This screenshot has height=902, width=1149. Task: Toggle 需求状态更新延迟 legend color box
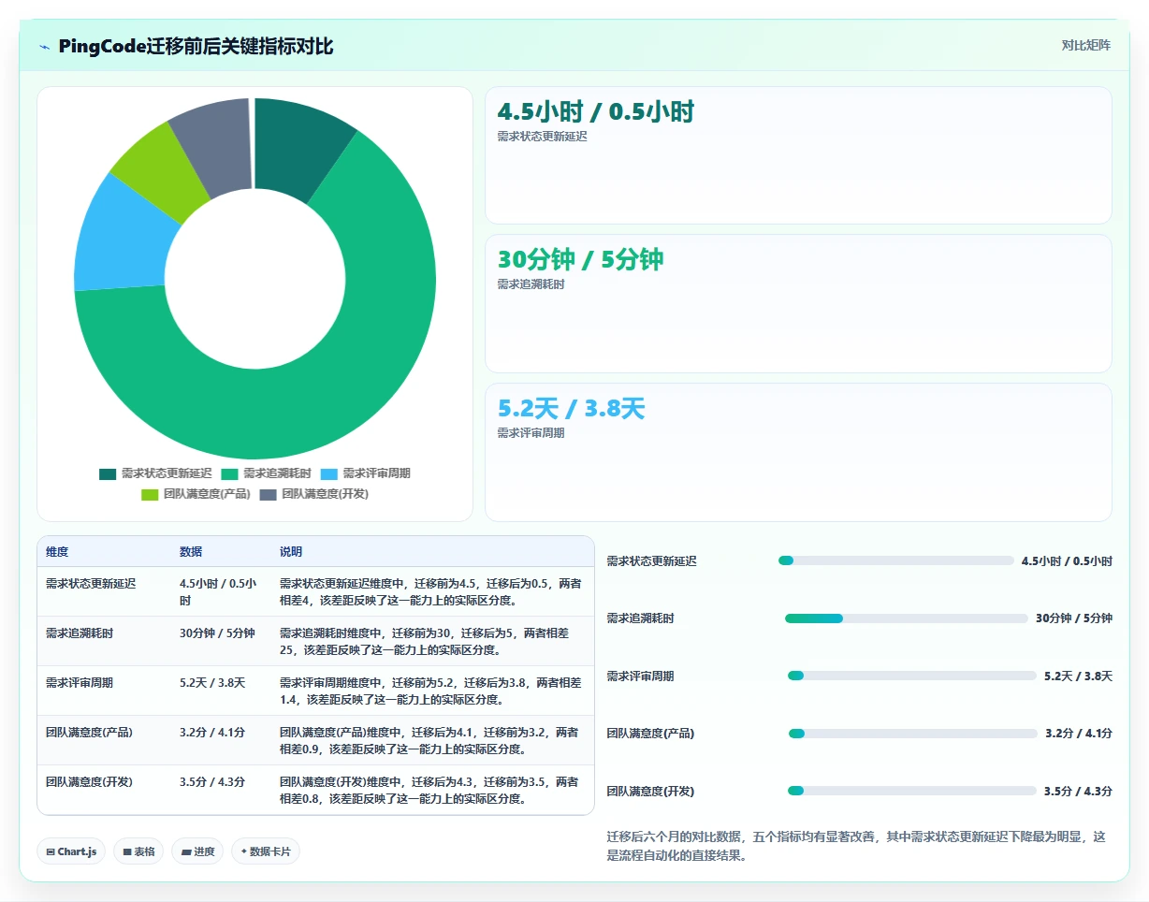(x=108, y=473)
